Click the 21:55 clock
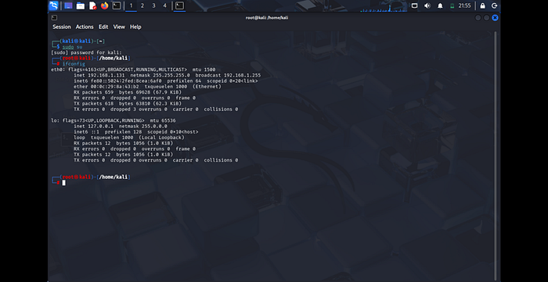 [x=465, y=5]
